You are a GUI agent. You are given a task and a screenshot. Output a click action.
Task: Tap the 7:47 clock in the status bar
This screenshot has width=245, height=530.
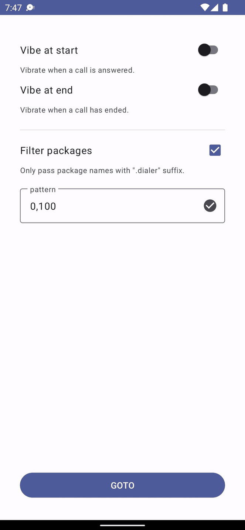(14, 7)
